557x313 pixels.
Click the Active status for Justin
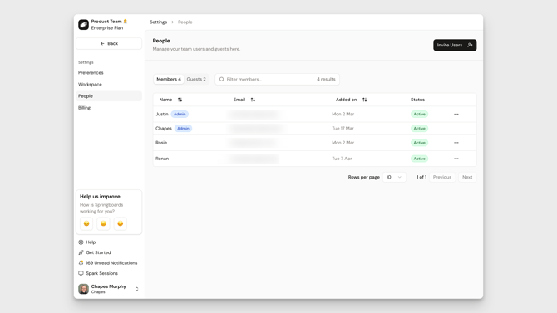click(419, 114)
